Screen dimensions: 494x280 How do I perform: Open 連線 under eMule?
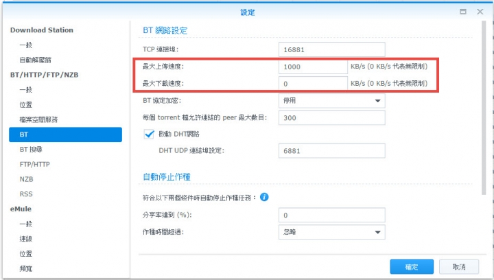26,239
